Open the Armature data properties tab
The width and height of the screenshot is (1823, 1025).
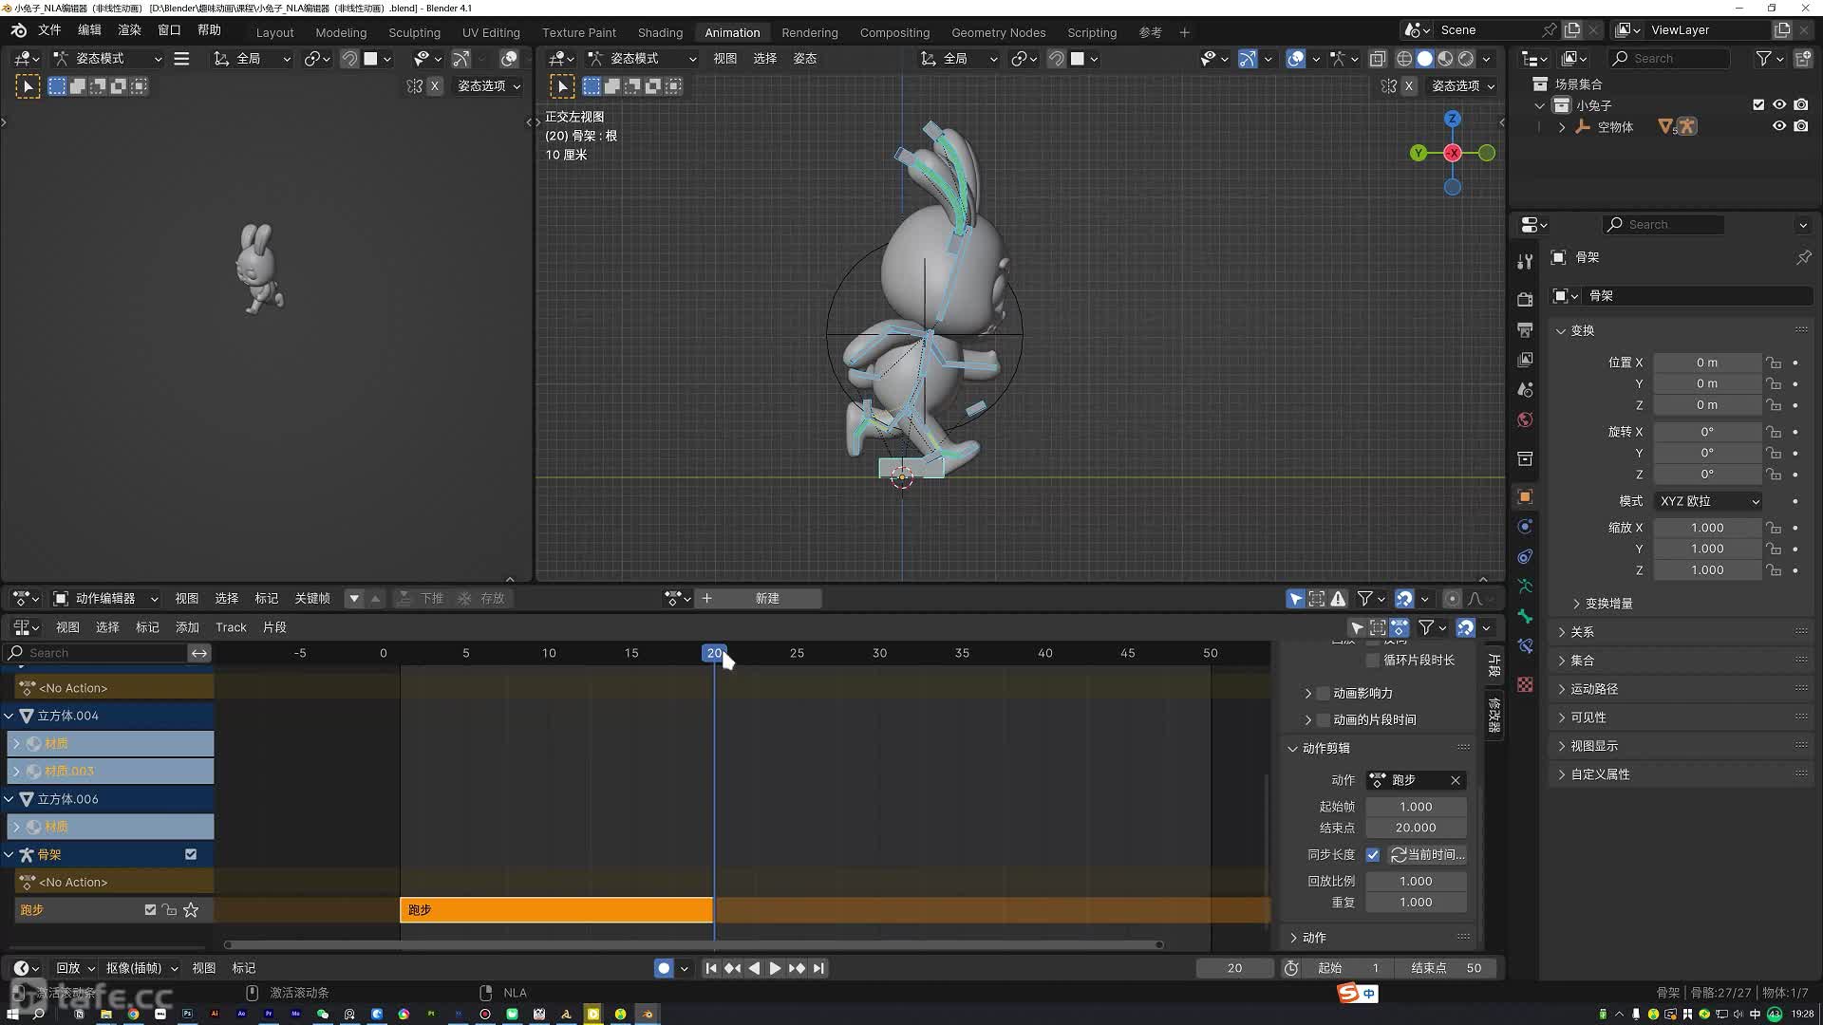[1525, 587]
